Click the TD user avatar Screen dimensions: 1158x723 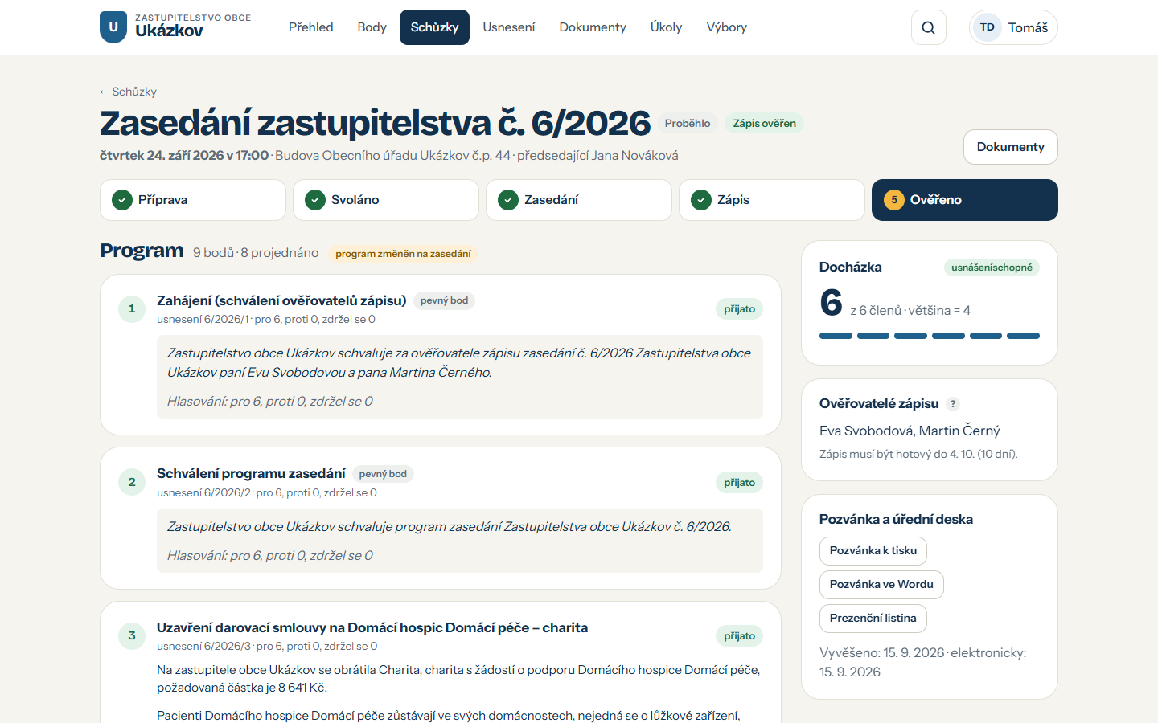coord(988,27)
